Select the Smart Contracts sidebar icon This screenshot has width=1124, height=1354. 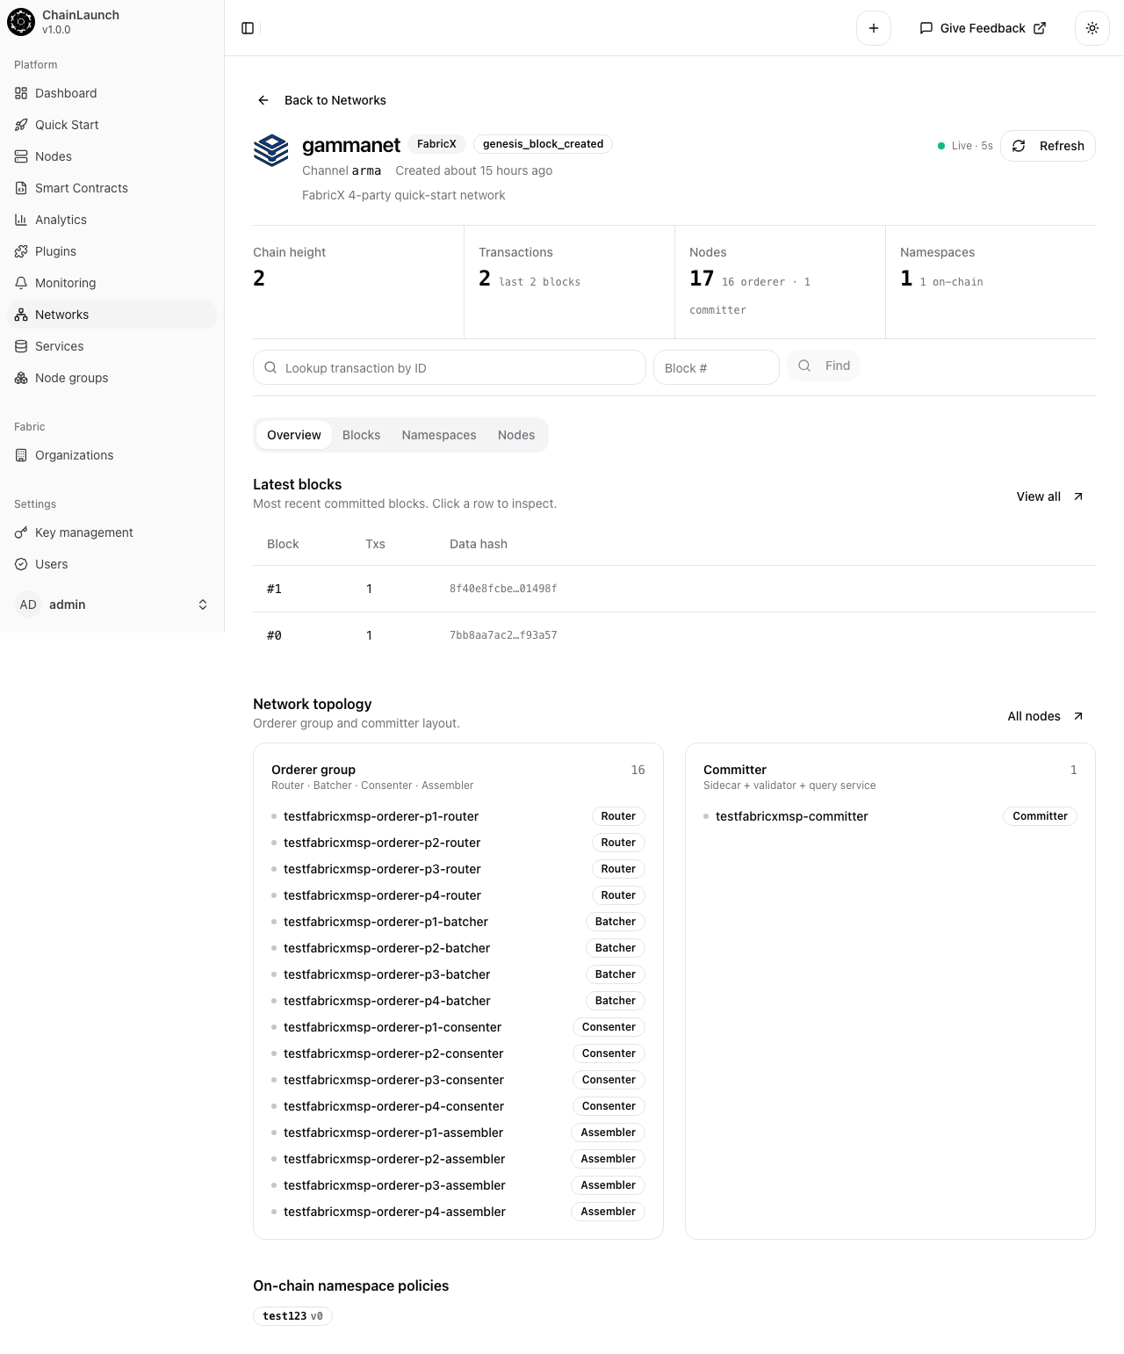(x=21, y=188)
